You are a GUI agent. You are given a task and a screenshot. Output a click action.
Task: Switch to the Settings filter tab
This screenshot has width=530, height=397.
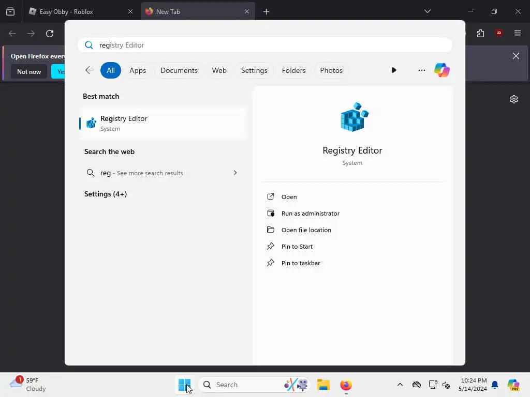click(254, 70)
